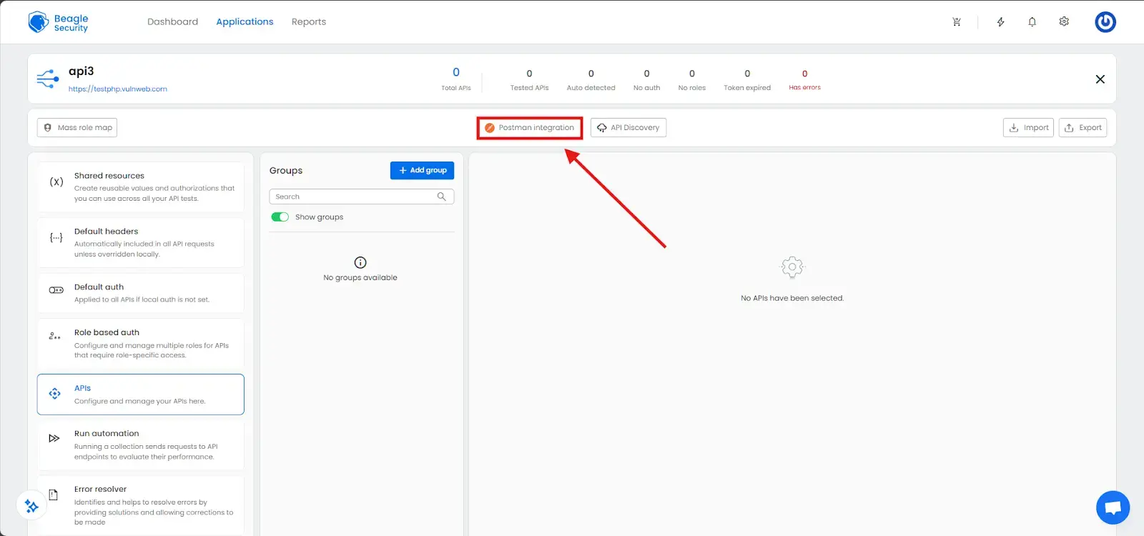Click the lightning bolt icon
1144x536 pixels.
[1000, 22]
